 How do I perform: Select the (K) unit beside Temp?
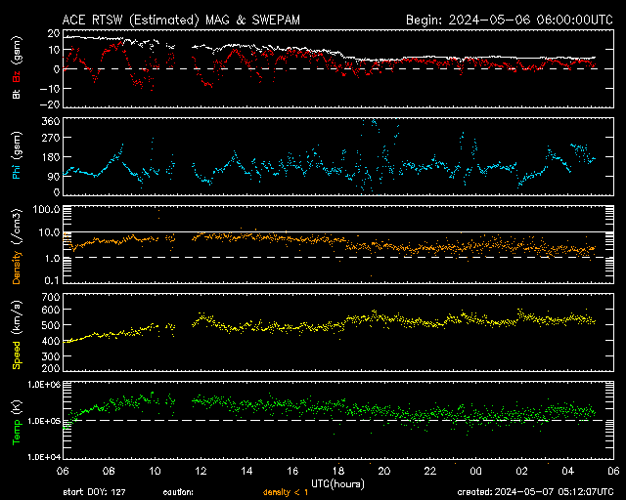[17, 406]
